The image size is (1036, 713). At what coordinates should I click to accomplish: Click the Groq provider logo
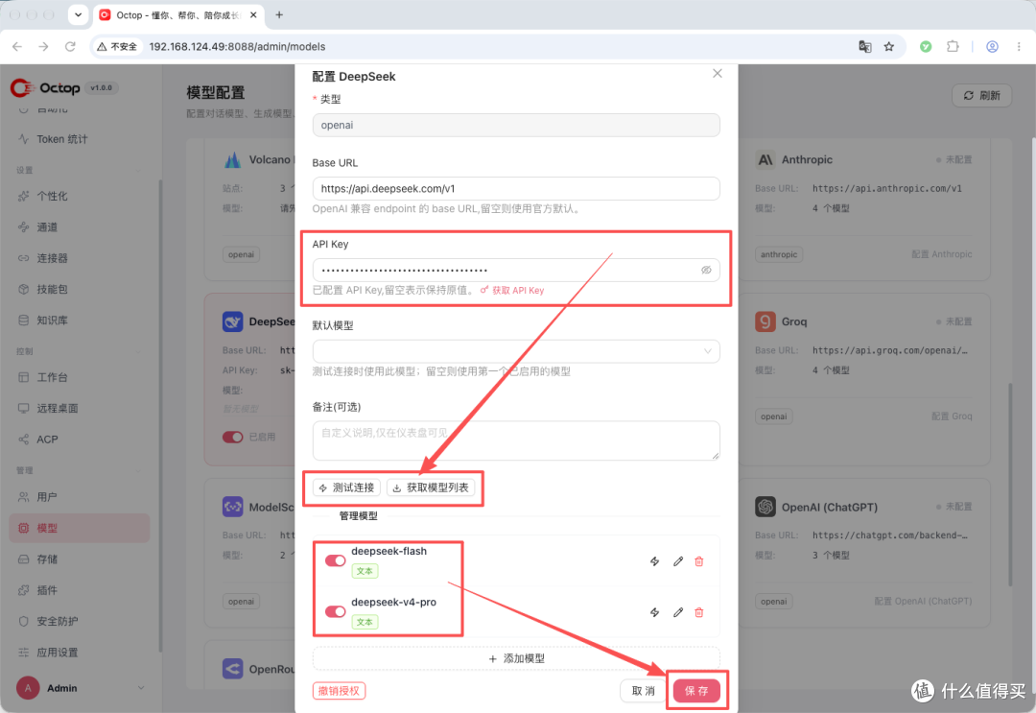[x=765, y=321]
